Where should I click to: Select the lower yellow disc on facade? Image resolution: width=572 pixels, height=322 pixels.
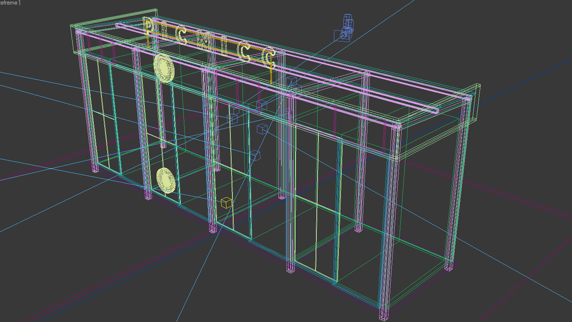(166, 180)
